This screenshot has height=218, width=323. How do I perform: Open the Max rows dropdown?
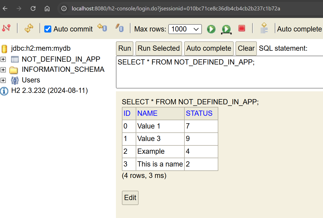[x=185, y=29]
